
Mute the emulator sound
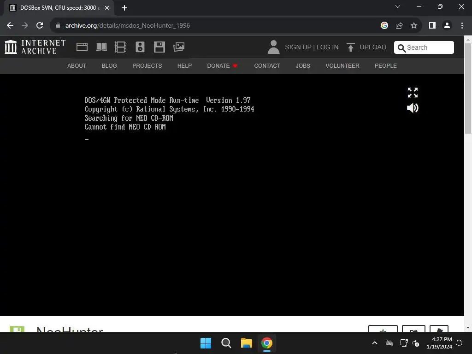coord(413,108)
